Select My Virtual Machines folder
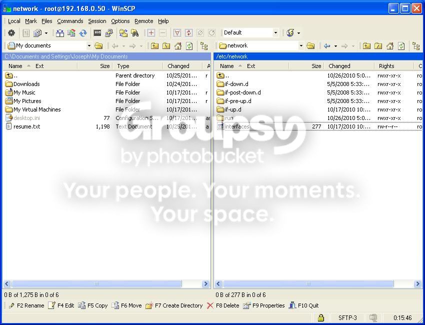Screen dimensions: 425x325 pyautogui.click(x=33, y=109)
